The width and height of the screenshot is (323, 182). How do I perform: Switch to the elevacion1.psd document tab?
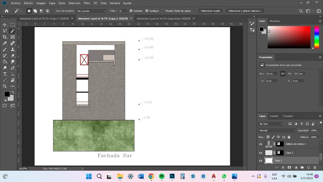tap(45, 19)
